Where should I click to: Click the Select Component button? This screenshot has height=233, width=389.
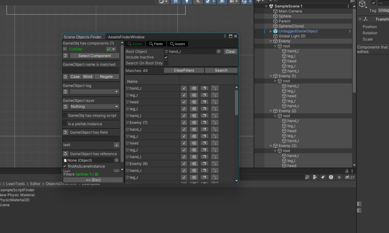(94, 56)
